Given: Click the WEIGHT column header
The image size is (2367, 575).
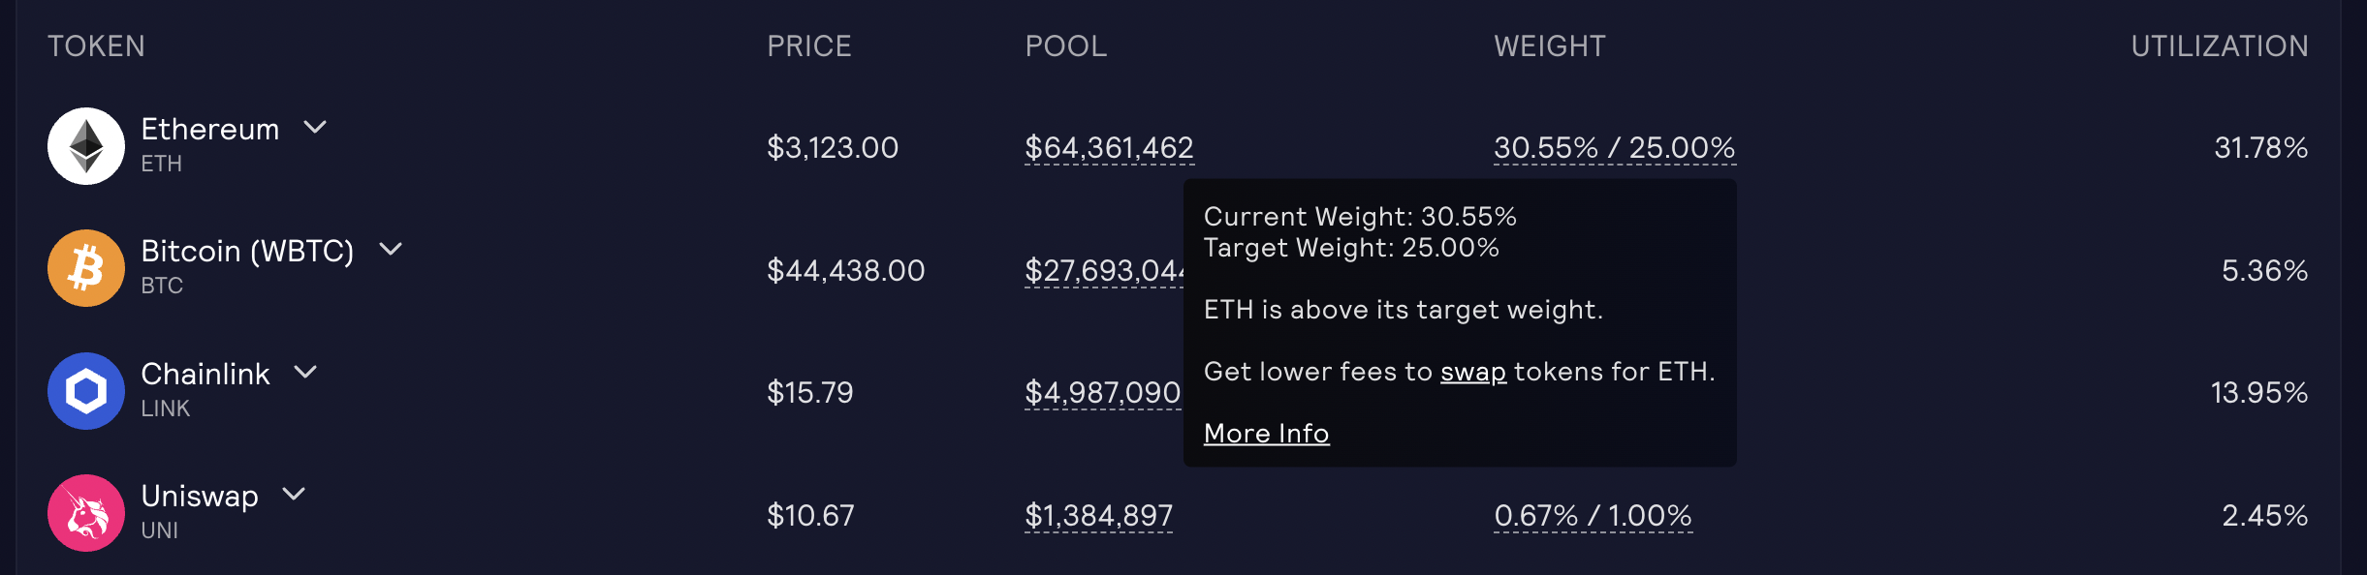Looking at the screenshot, I should coord(1549,45).
